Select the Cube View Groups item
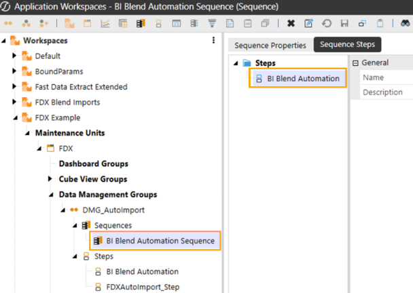Viewport: 413px width, 293px height. click(x=93, y=179)
